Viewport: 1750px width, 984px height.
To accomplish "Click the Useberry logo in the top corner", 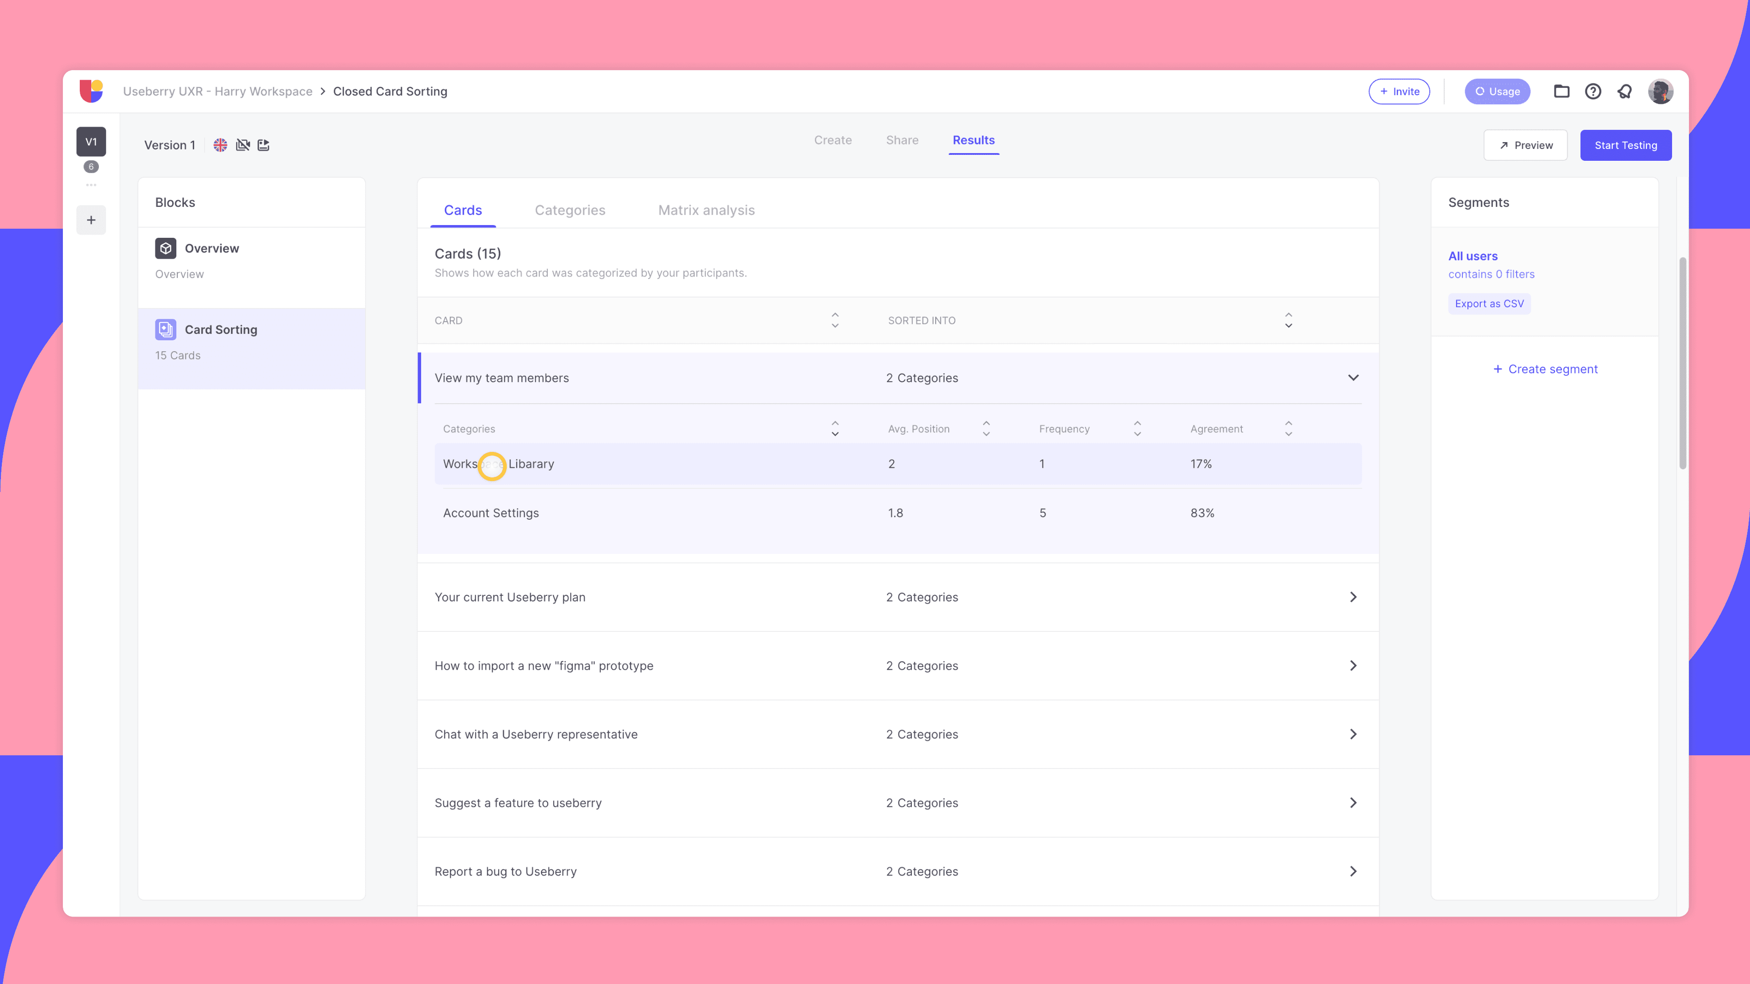I will point(93,91).
